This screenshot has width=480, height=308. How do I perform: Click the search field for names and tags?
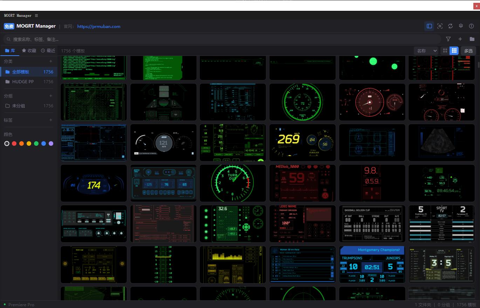(x=222, y=39)
